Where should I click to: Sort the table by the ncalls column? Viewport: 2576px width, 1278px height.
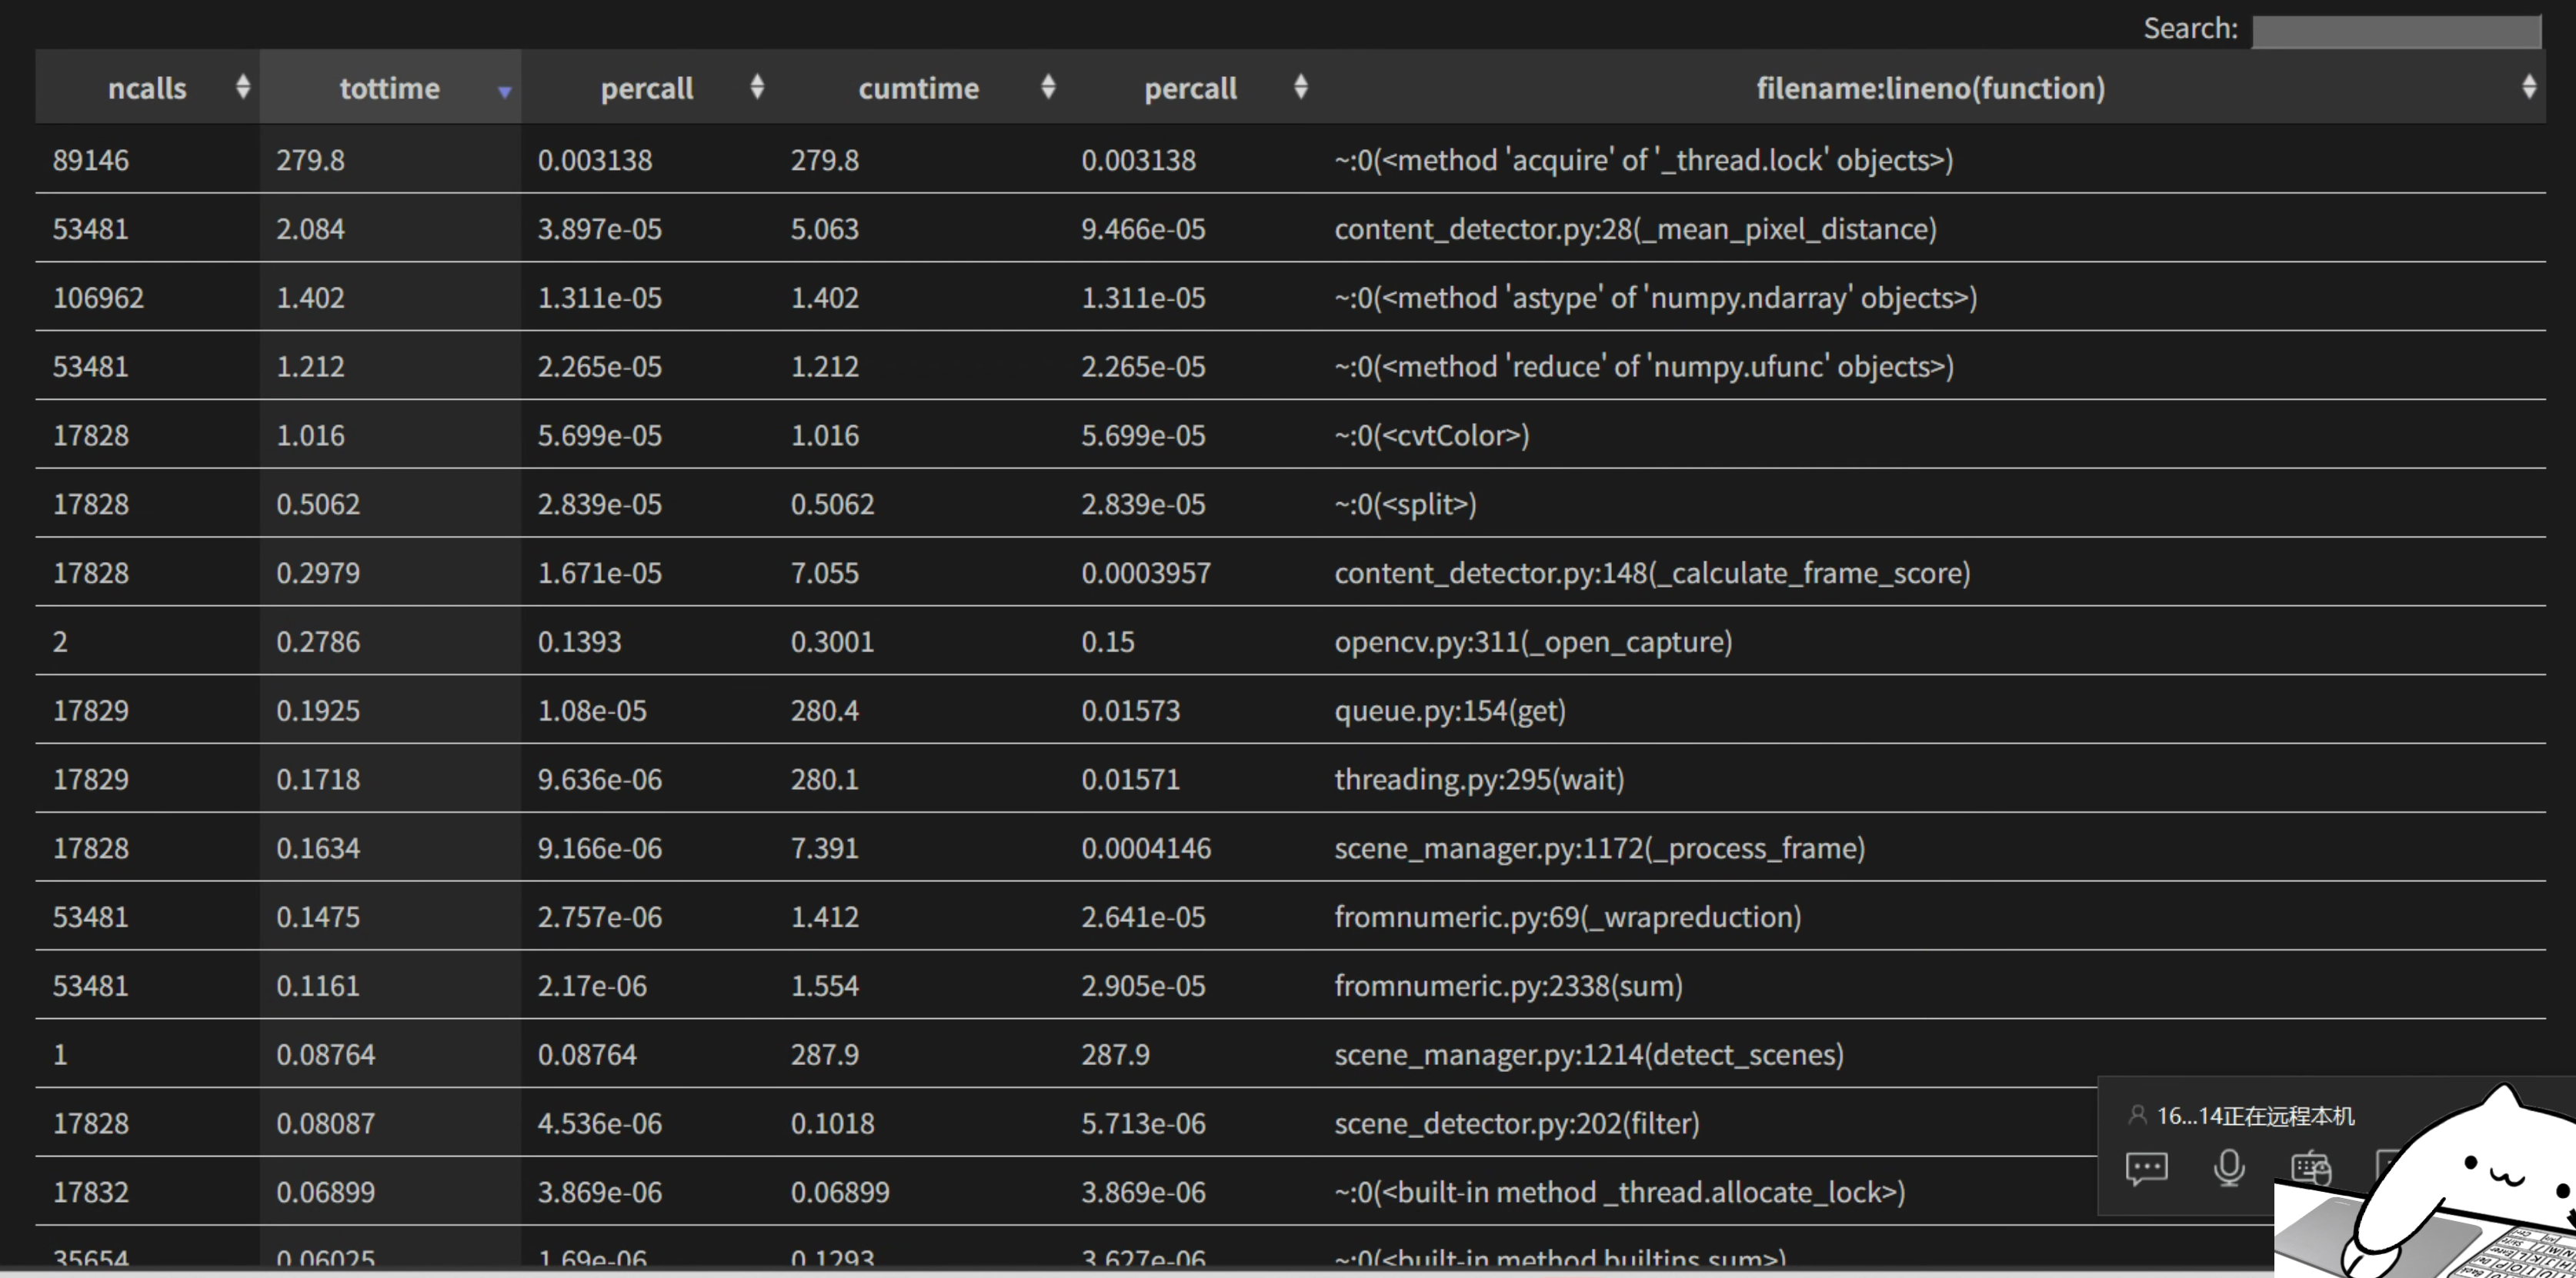click(147, 88)
